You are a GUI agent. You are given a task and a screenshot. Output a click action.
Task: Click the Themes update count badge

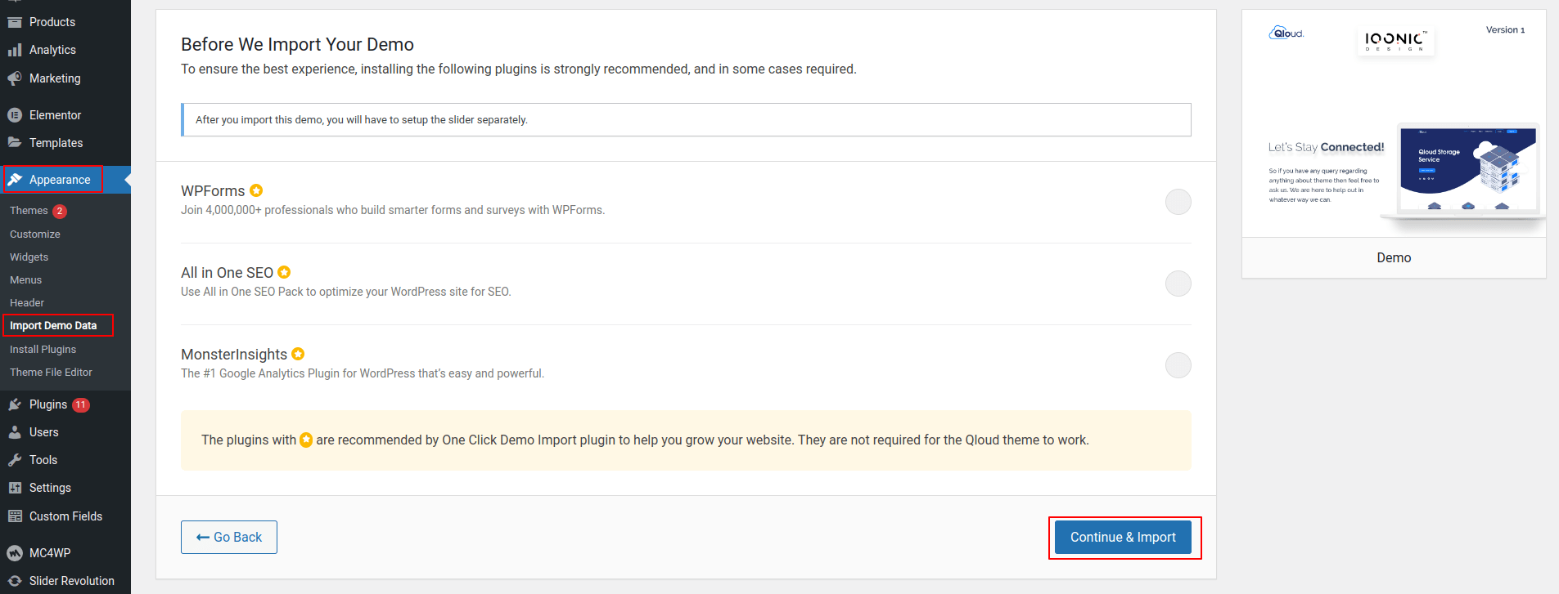coord(60,211)
